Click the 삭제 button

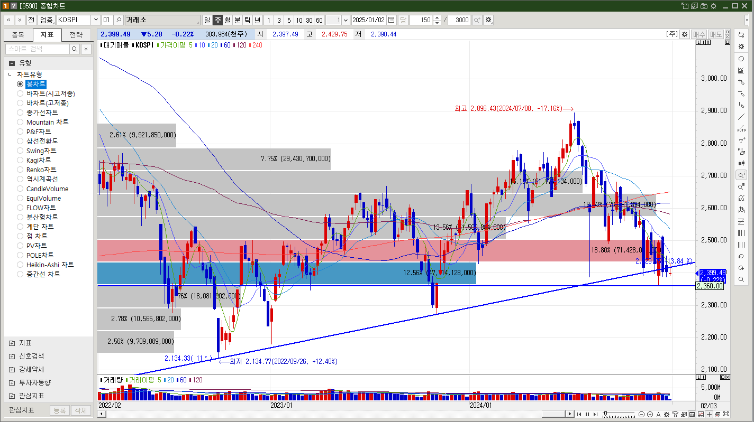tap(80, 410)
